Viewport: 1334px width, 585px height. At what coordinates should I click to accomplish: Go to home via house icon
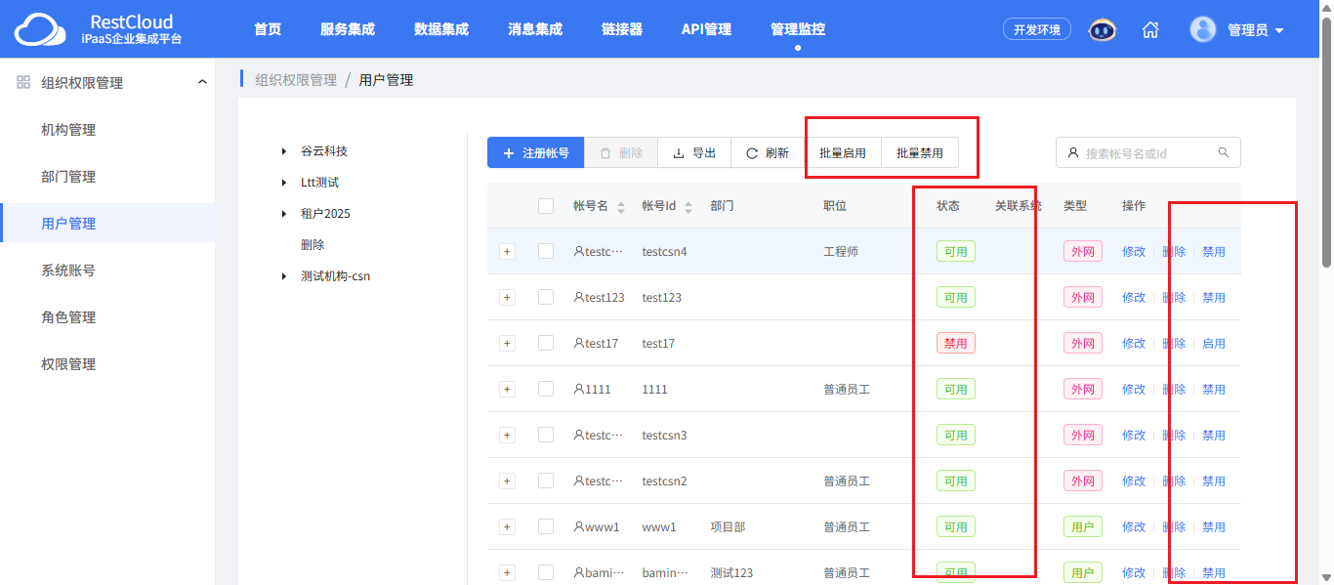(1150, 29)
